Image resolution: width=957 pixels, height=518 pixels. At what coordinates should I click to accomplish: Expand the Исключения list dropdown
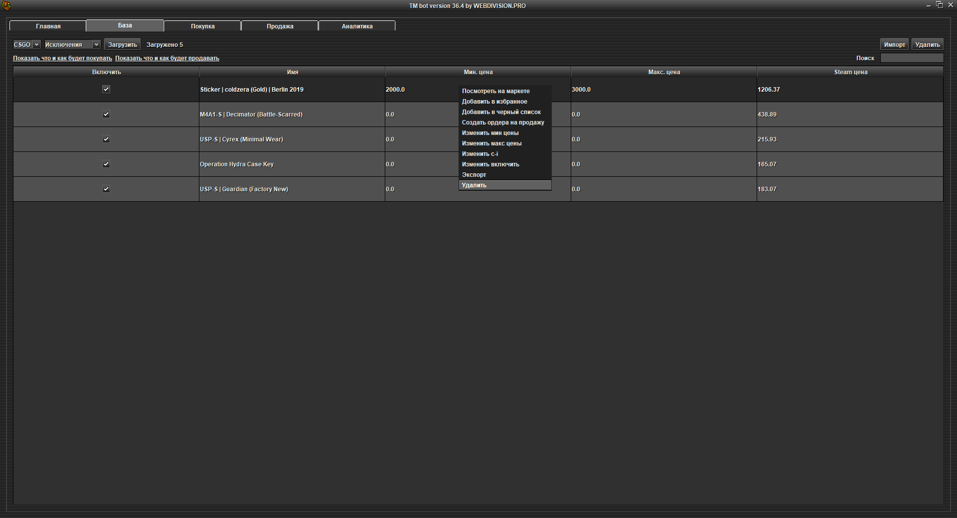point(72,44)
